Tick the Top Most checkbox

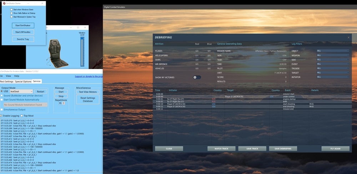pyautogui.click(x=22, y=116)
